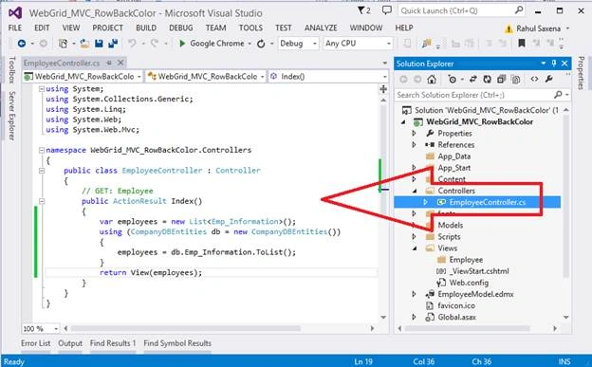
Task: Open the ANALYZE menu
Action: (x=321, y=28)
